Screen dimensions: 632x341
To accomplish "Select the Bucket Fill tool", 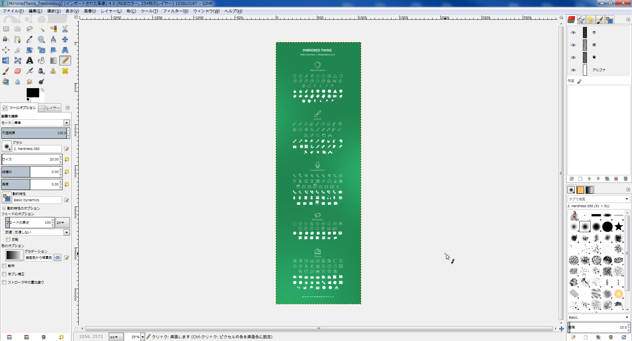I will coord(41,61).
